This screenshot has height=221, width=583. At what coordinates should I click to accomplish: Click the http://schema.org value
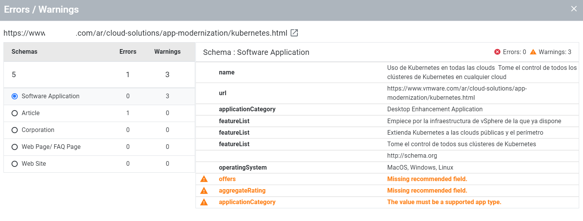click(x=412, y=156)
